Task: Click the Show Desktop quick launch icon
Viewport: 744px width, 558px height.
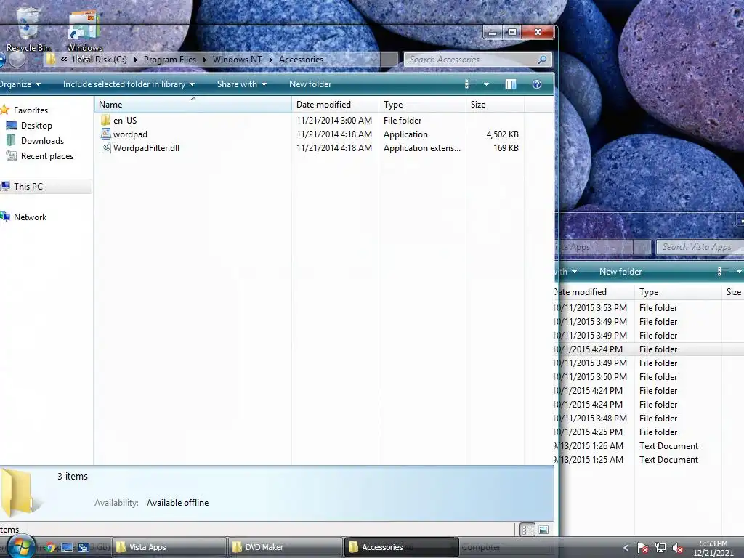Action: (67, 547)
